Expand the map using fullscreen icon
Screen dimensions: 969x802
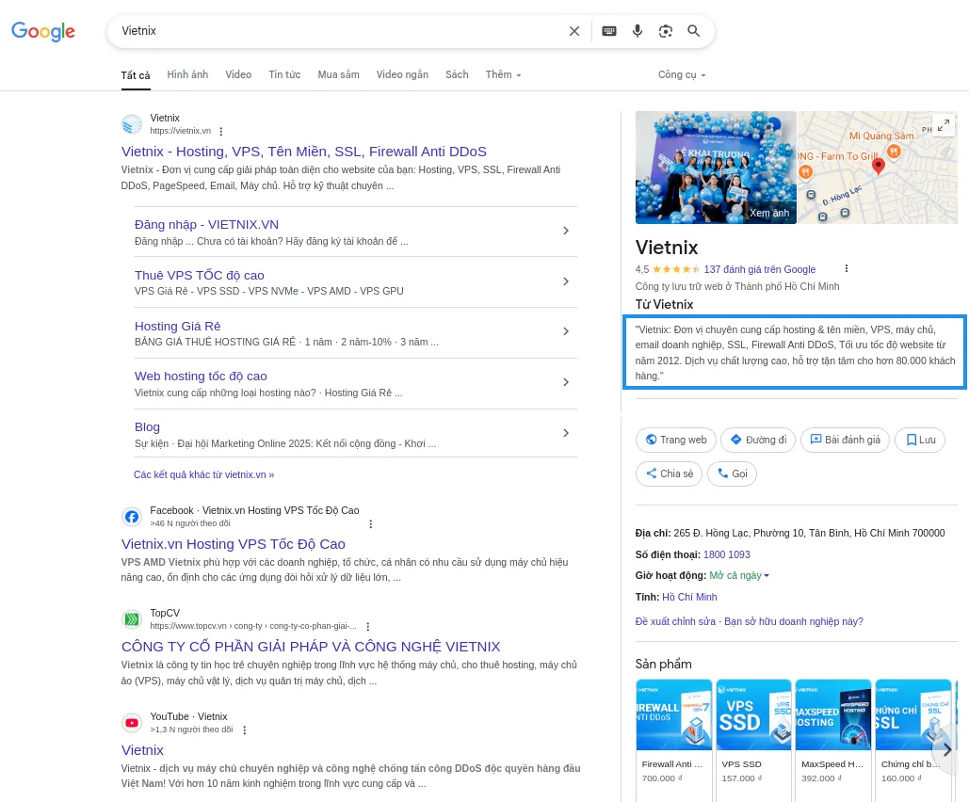(943, 126)
